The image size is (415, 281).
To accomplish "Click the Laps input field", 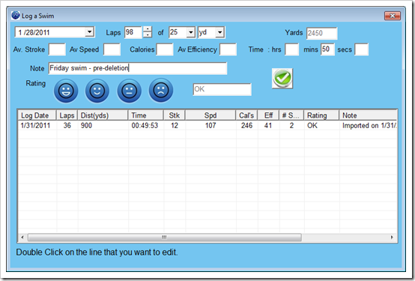I will (x=133, y=32).
